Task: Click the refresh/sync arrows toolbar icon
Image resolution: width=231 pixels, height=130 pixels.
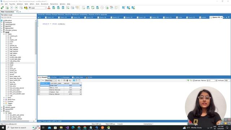Action: coord(93,8)
